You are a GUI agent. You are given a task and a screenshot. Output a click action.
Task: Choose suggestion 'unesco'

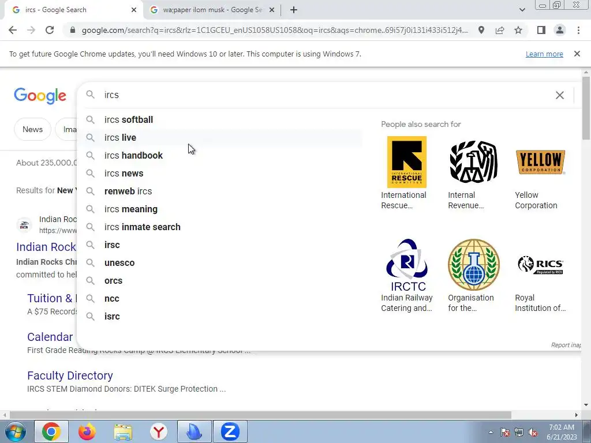(219, 263)
